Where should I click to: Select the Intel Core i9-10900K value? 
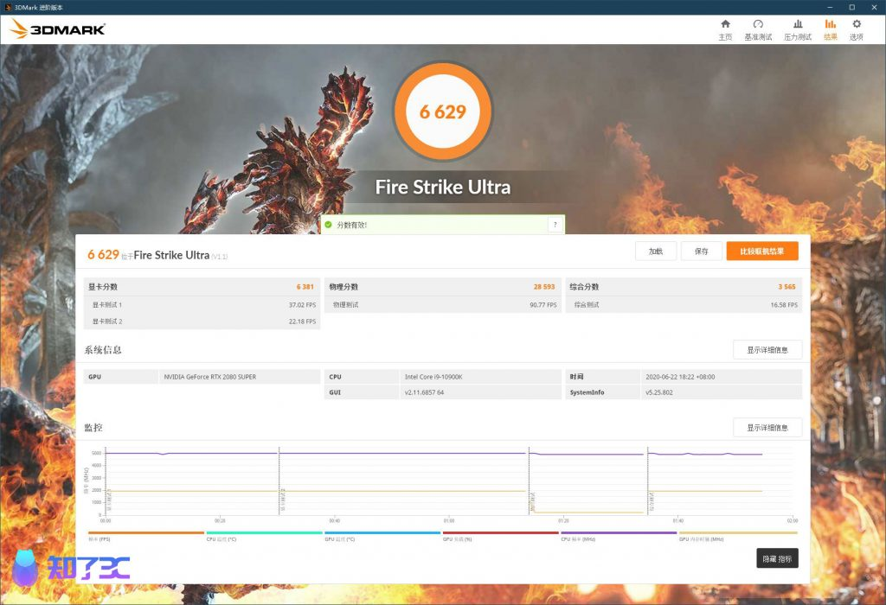[x=433, y=377]
